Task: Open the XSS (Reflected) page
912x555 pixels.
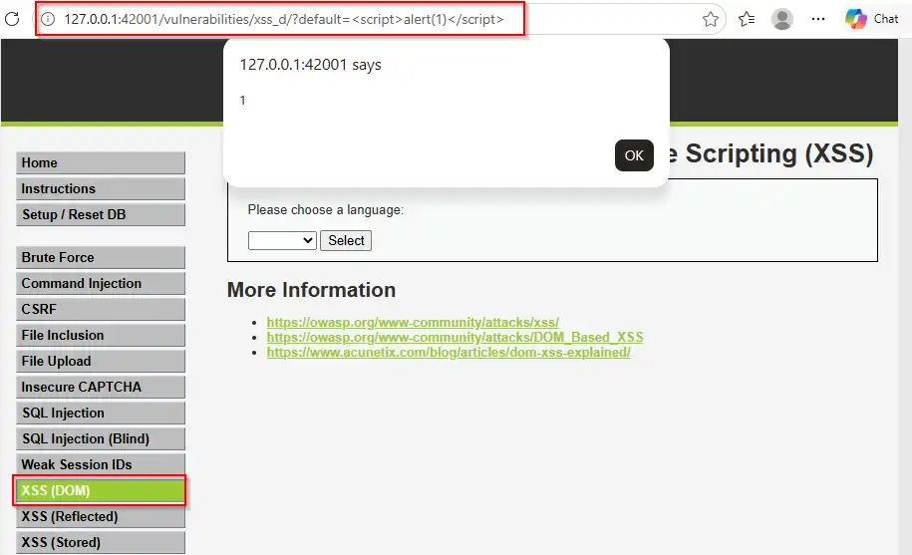Action: pyautogui.click(x=101, y=517)
